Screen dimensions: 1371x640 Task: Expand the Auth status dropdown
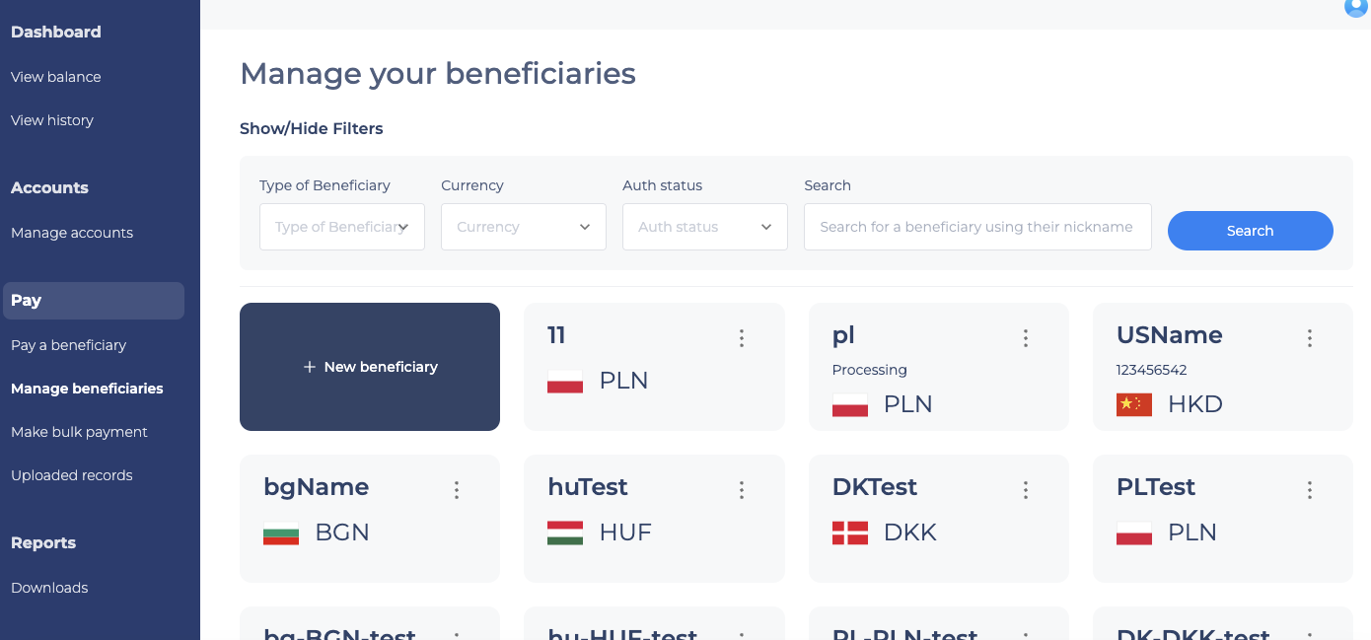(x=705, y=227)
